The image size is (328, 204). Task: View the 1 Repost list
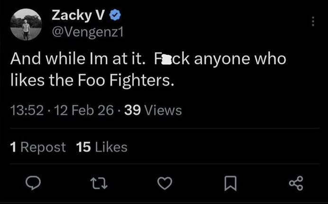coord(38,147)
